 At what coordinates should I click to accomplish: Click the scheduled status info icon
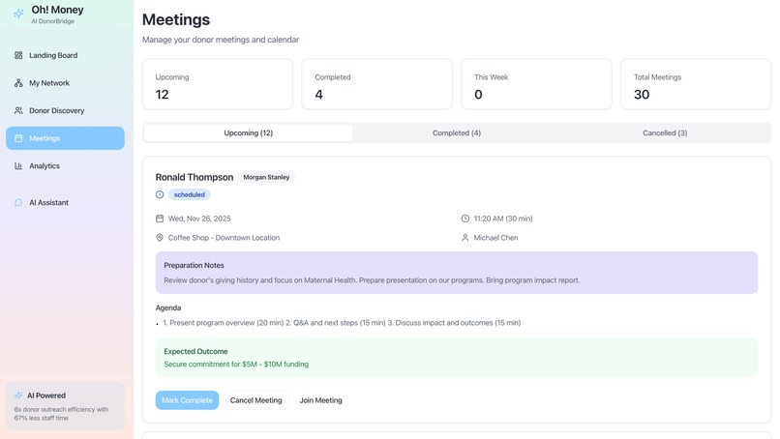point(160,194)
